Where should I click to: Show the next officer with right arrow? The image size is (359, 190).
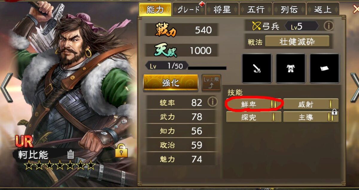pyautogui.click(x=354, y=88)
